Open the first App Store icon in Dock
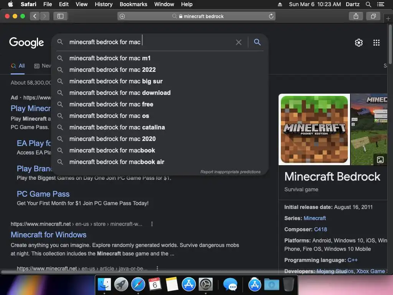 (x=188, y=285)
